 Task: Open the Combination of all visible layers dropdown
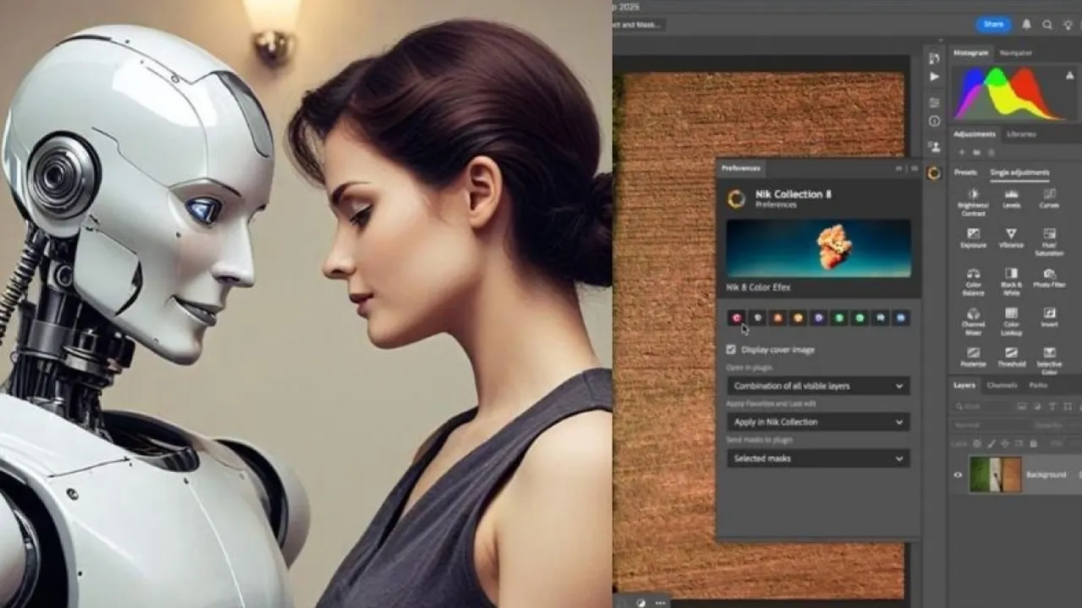pos(817,386)
